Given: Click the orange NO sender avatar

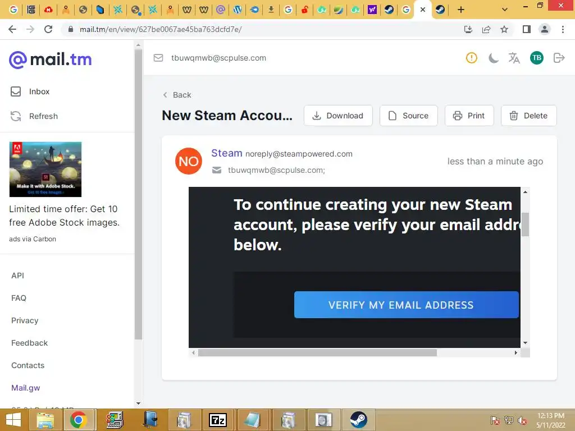Looking at the screenshot, I should tap(189, 161).
